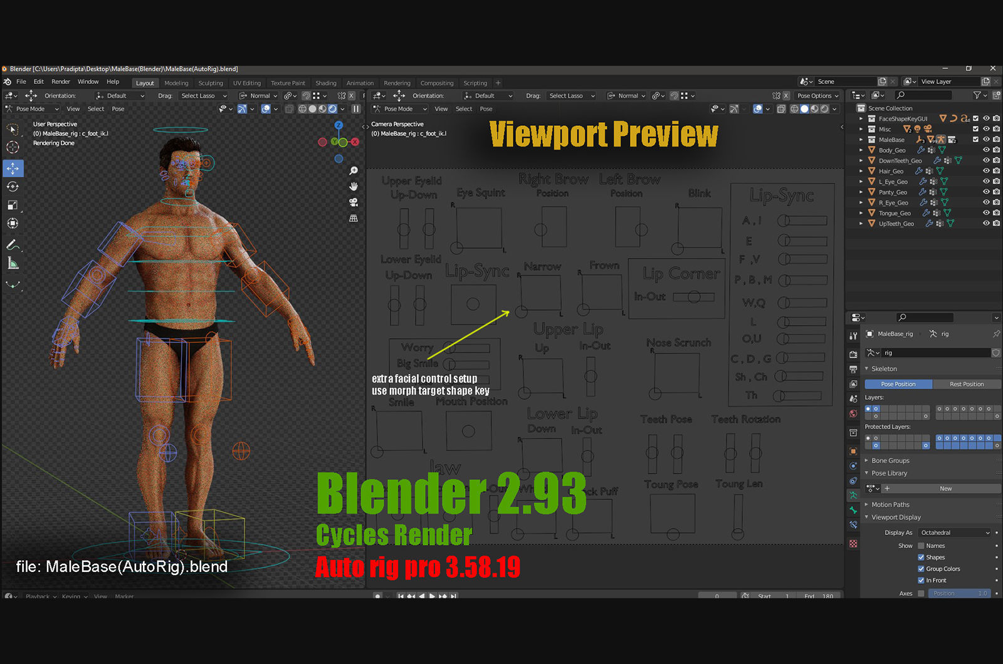The image size is (1003, 664).
Task: Open the Bone properties tab
Action: point(853,510)
